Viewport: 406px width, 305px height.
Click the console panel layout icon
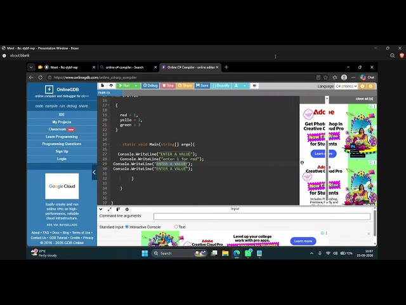pyautogui.click(x=118, y=209)
